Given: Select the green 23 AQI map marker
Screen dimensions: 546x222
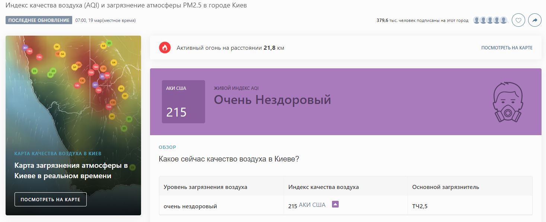Looking at the screenshot, I should tap(35, 71).
